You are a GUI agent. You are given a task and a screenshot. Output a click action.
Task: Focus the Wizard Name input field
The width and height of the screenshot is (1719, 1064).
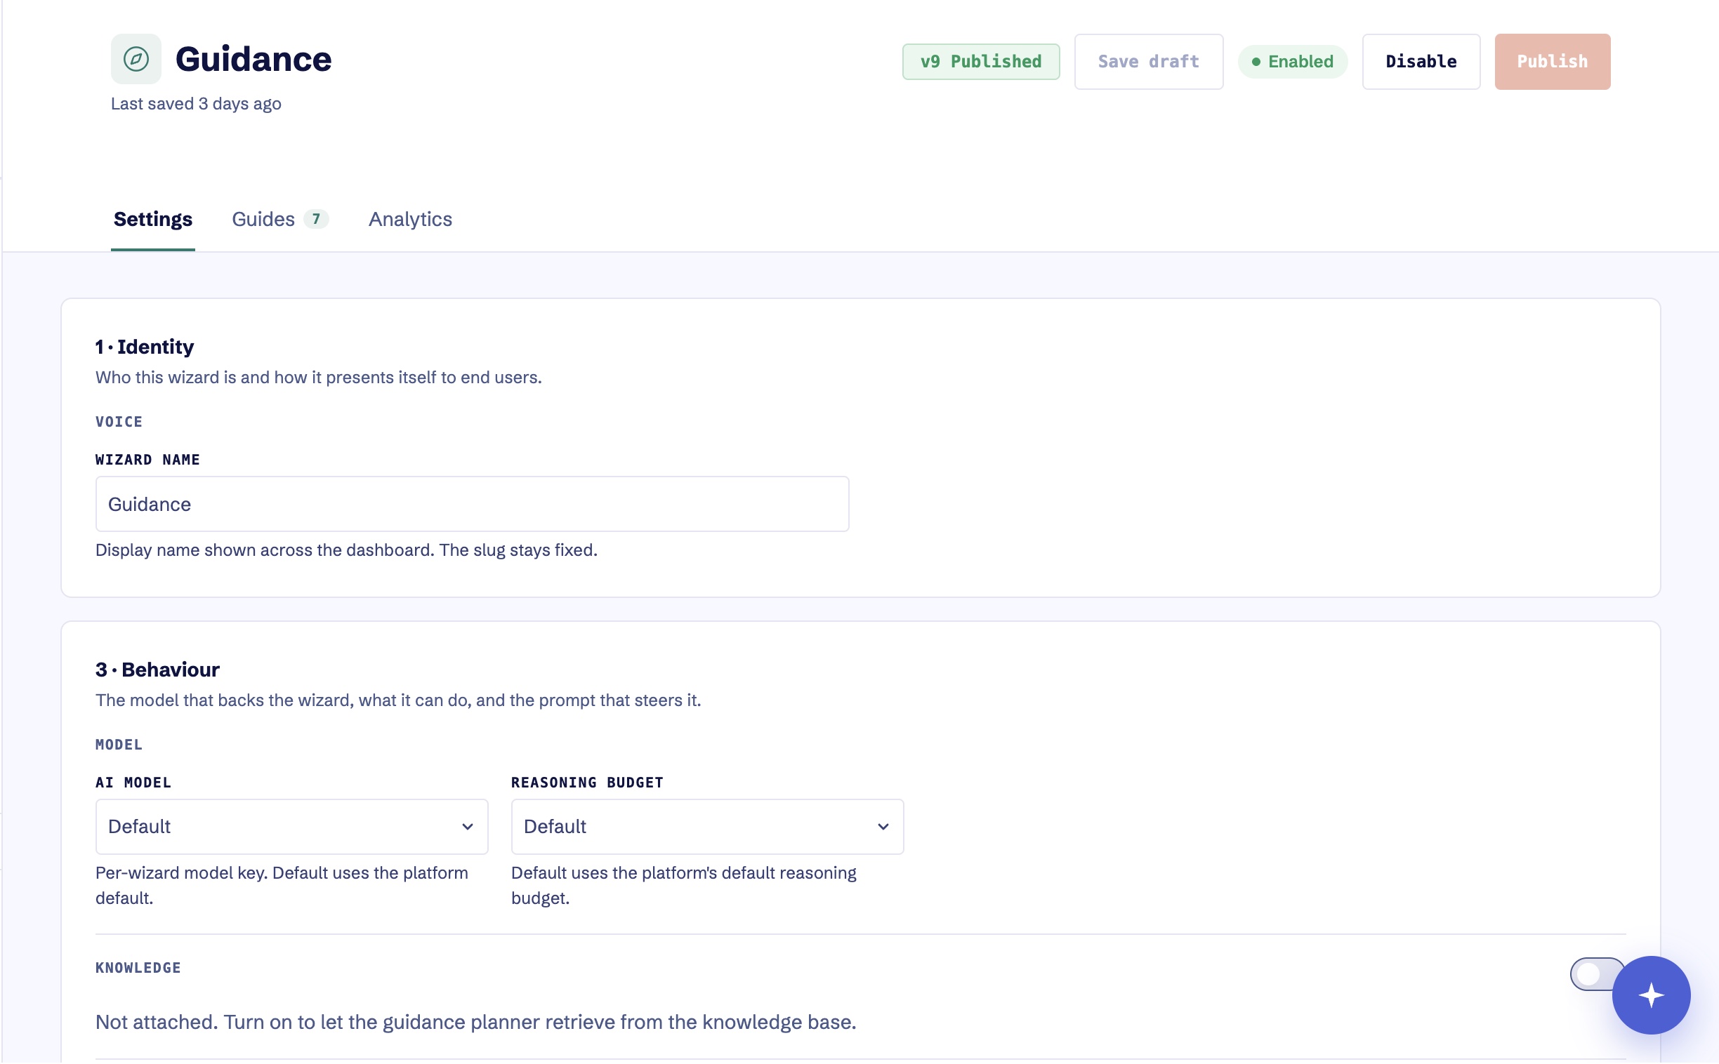(x=473, y=504)
